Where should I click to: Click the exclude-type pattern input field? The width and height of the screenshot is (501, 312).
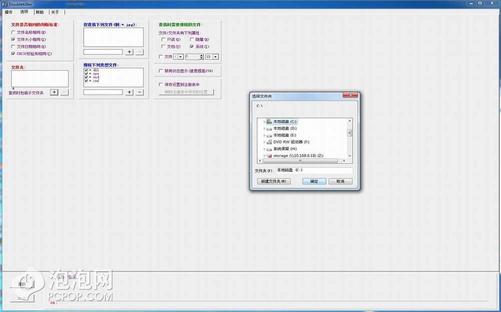103,92
